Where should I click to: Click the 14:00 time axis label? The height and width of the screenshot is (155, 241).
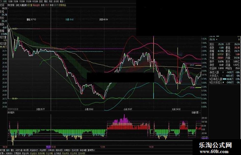(x=151, y=147)
